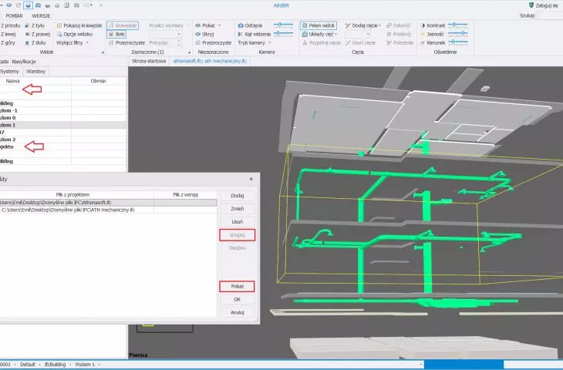The height and width of the screenshot is (370, 563).
Task: Click the Z dołu view icon
Action: click(27, 42)
